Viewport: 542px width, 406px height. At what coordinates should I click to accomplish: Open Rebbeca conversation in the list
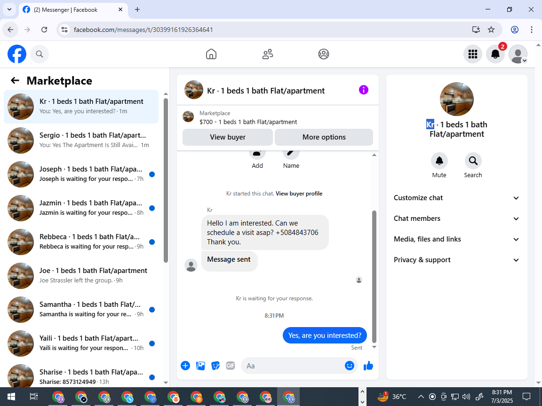(81, 242)
